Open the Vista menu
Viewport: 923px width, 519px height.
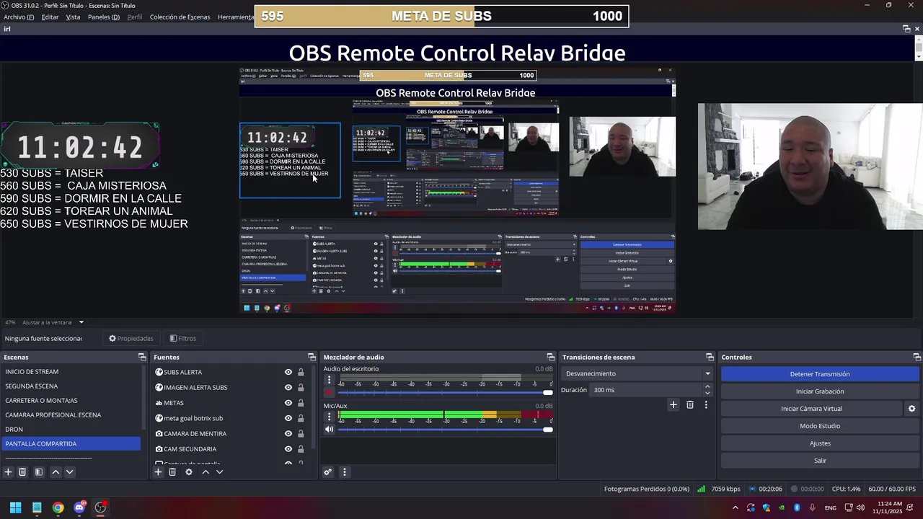tap(73, 17)
